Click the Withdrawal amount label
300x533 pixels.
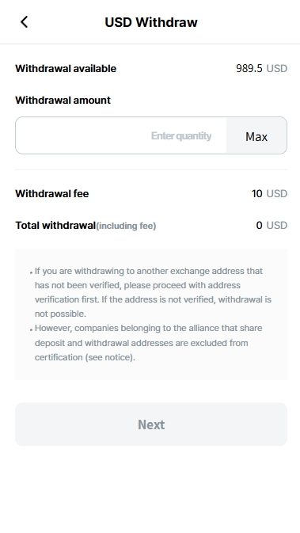coord(63,101)
